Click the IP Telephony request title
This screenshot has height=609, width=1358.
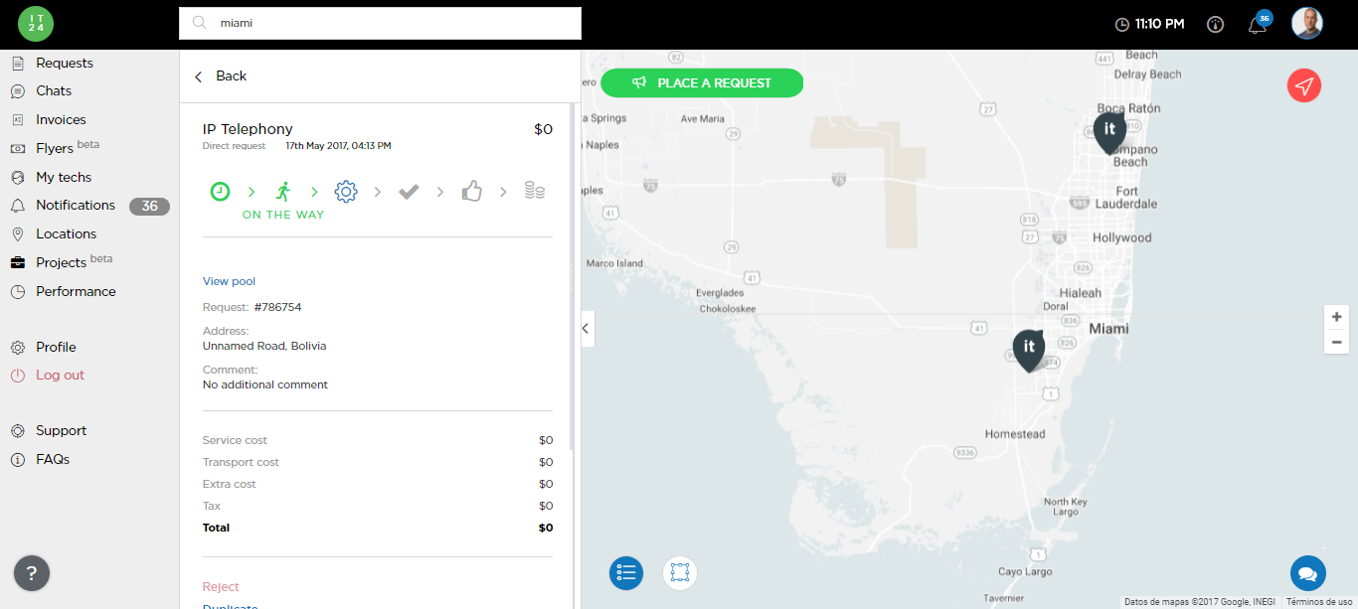coord(248,129)
